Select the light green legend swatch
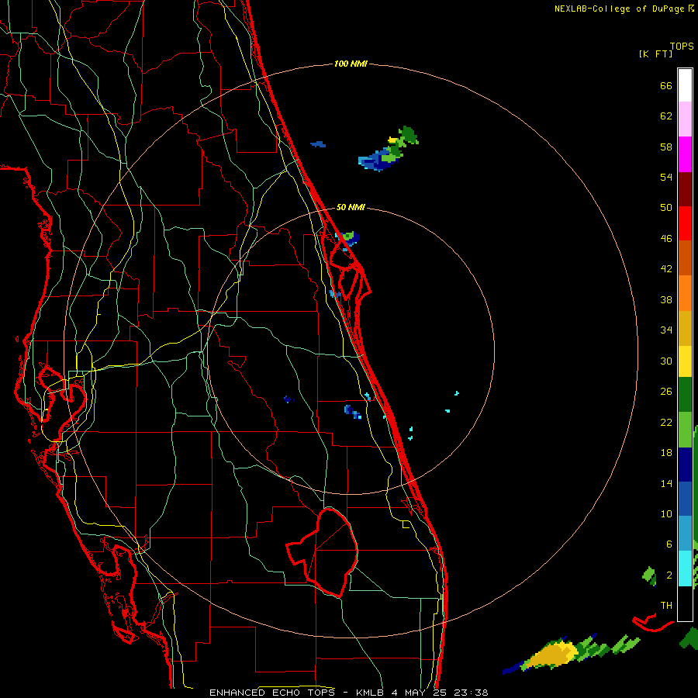 click(685, 430)
